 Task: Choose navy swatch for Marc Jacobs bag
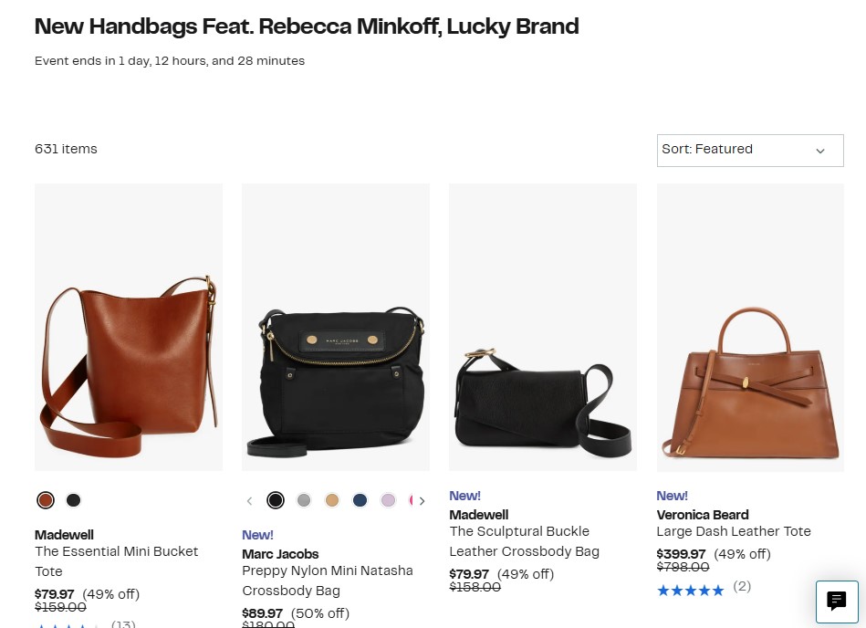pyautogui.click(x=360, y=500)
